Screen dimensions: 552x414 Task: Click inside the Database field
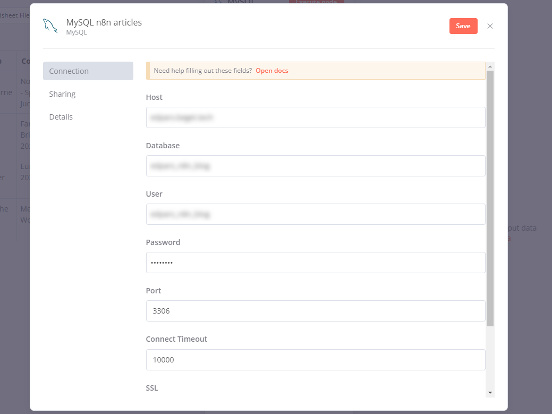316,166
